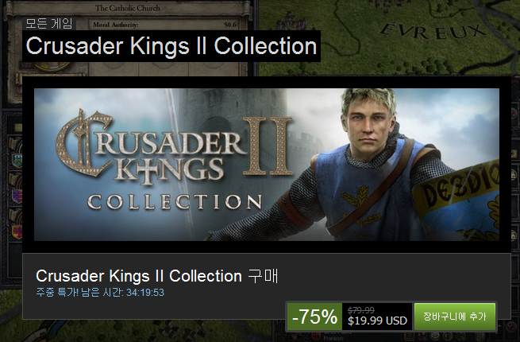Click the 주중 특가 countdown timer text
The width and height of the screenshot is (520, 342).
click(x=100, y=293)
